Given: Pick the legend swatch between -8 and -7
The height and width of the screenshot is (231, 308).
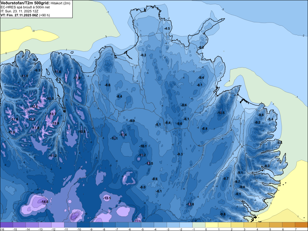Looking at the screenshot, I should (x=109, y=225).
